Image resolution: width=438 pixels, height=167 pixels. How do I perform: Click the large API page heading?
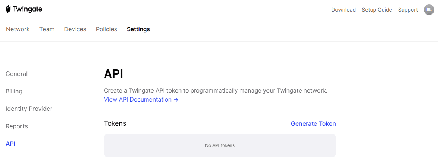tap(114, 74)
